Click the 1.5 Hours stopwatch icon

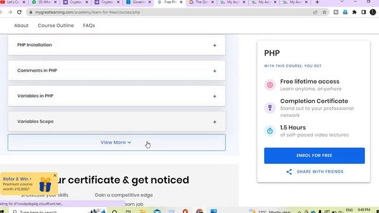[x=270, y=131]
